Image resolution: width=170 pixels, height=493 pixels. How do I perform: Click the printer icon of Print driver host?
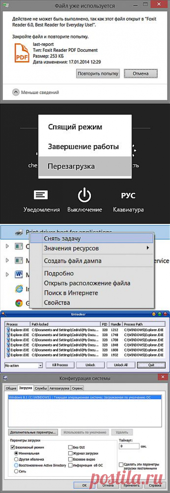point(19,232)
